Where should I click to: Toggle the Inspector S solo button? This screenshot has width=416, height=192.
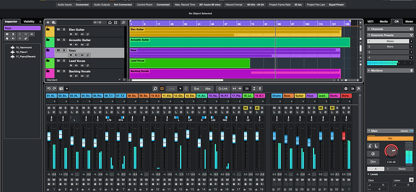pos(13,34)
